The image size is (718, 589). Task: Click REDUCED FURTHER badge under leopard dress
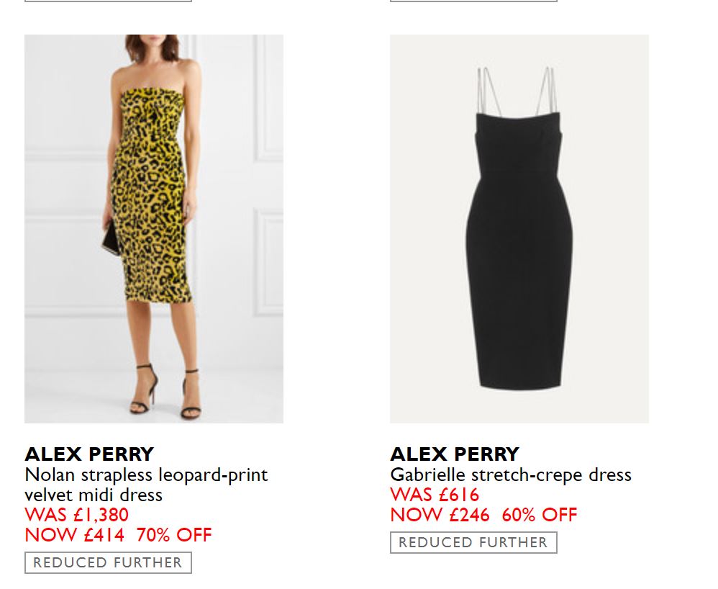[x=108, y=562]
